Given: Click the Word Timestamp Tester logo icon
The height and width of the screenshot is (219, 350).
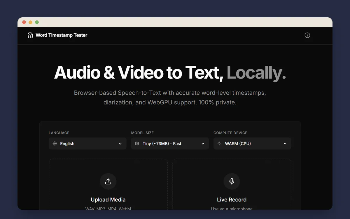Looking at the screenshot, I should click(x=30, y=35).
